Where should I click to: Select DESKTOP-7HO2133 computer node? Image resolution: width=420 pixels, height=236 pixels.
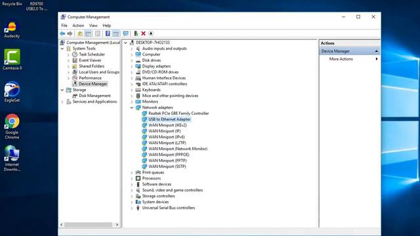coord(152,43)
